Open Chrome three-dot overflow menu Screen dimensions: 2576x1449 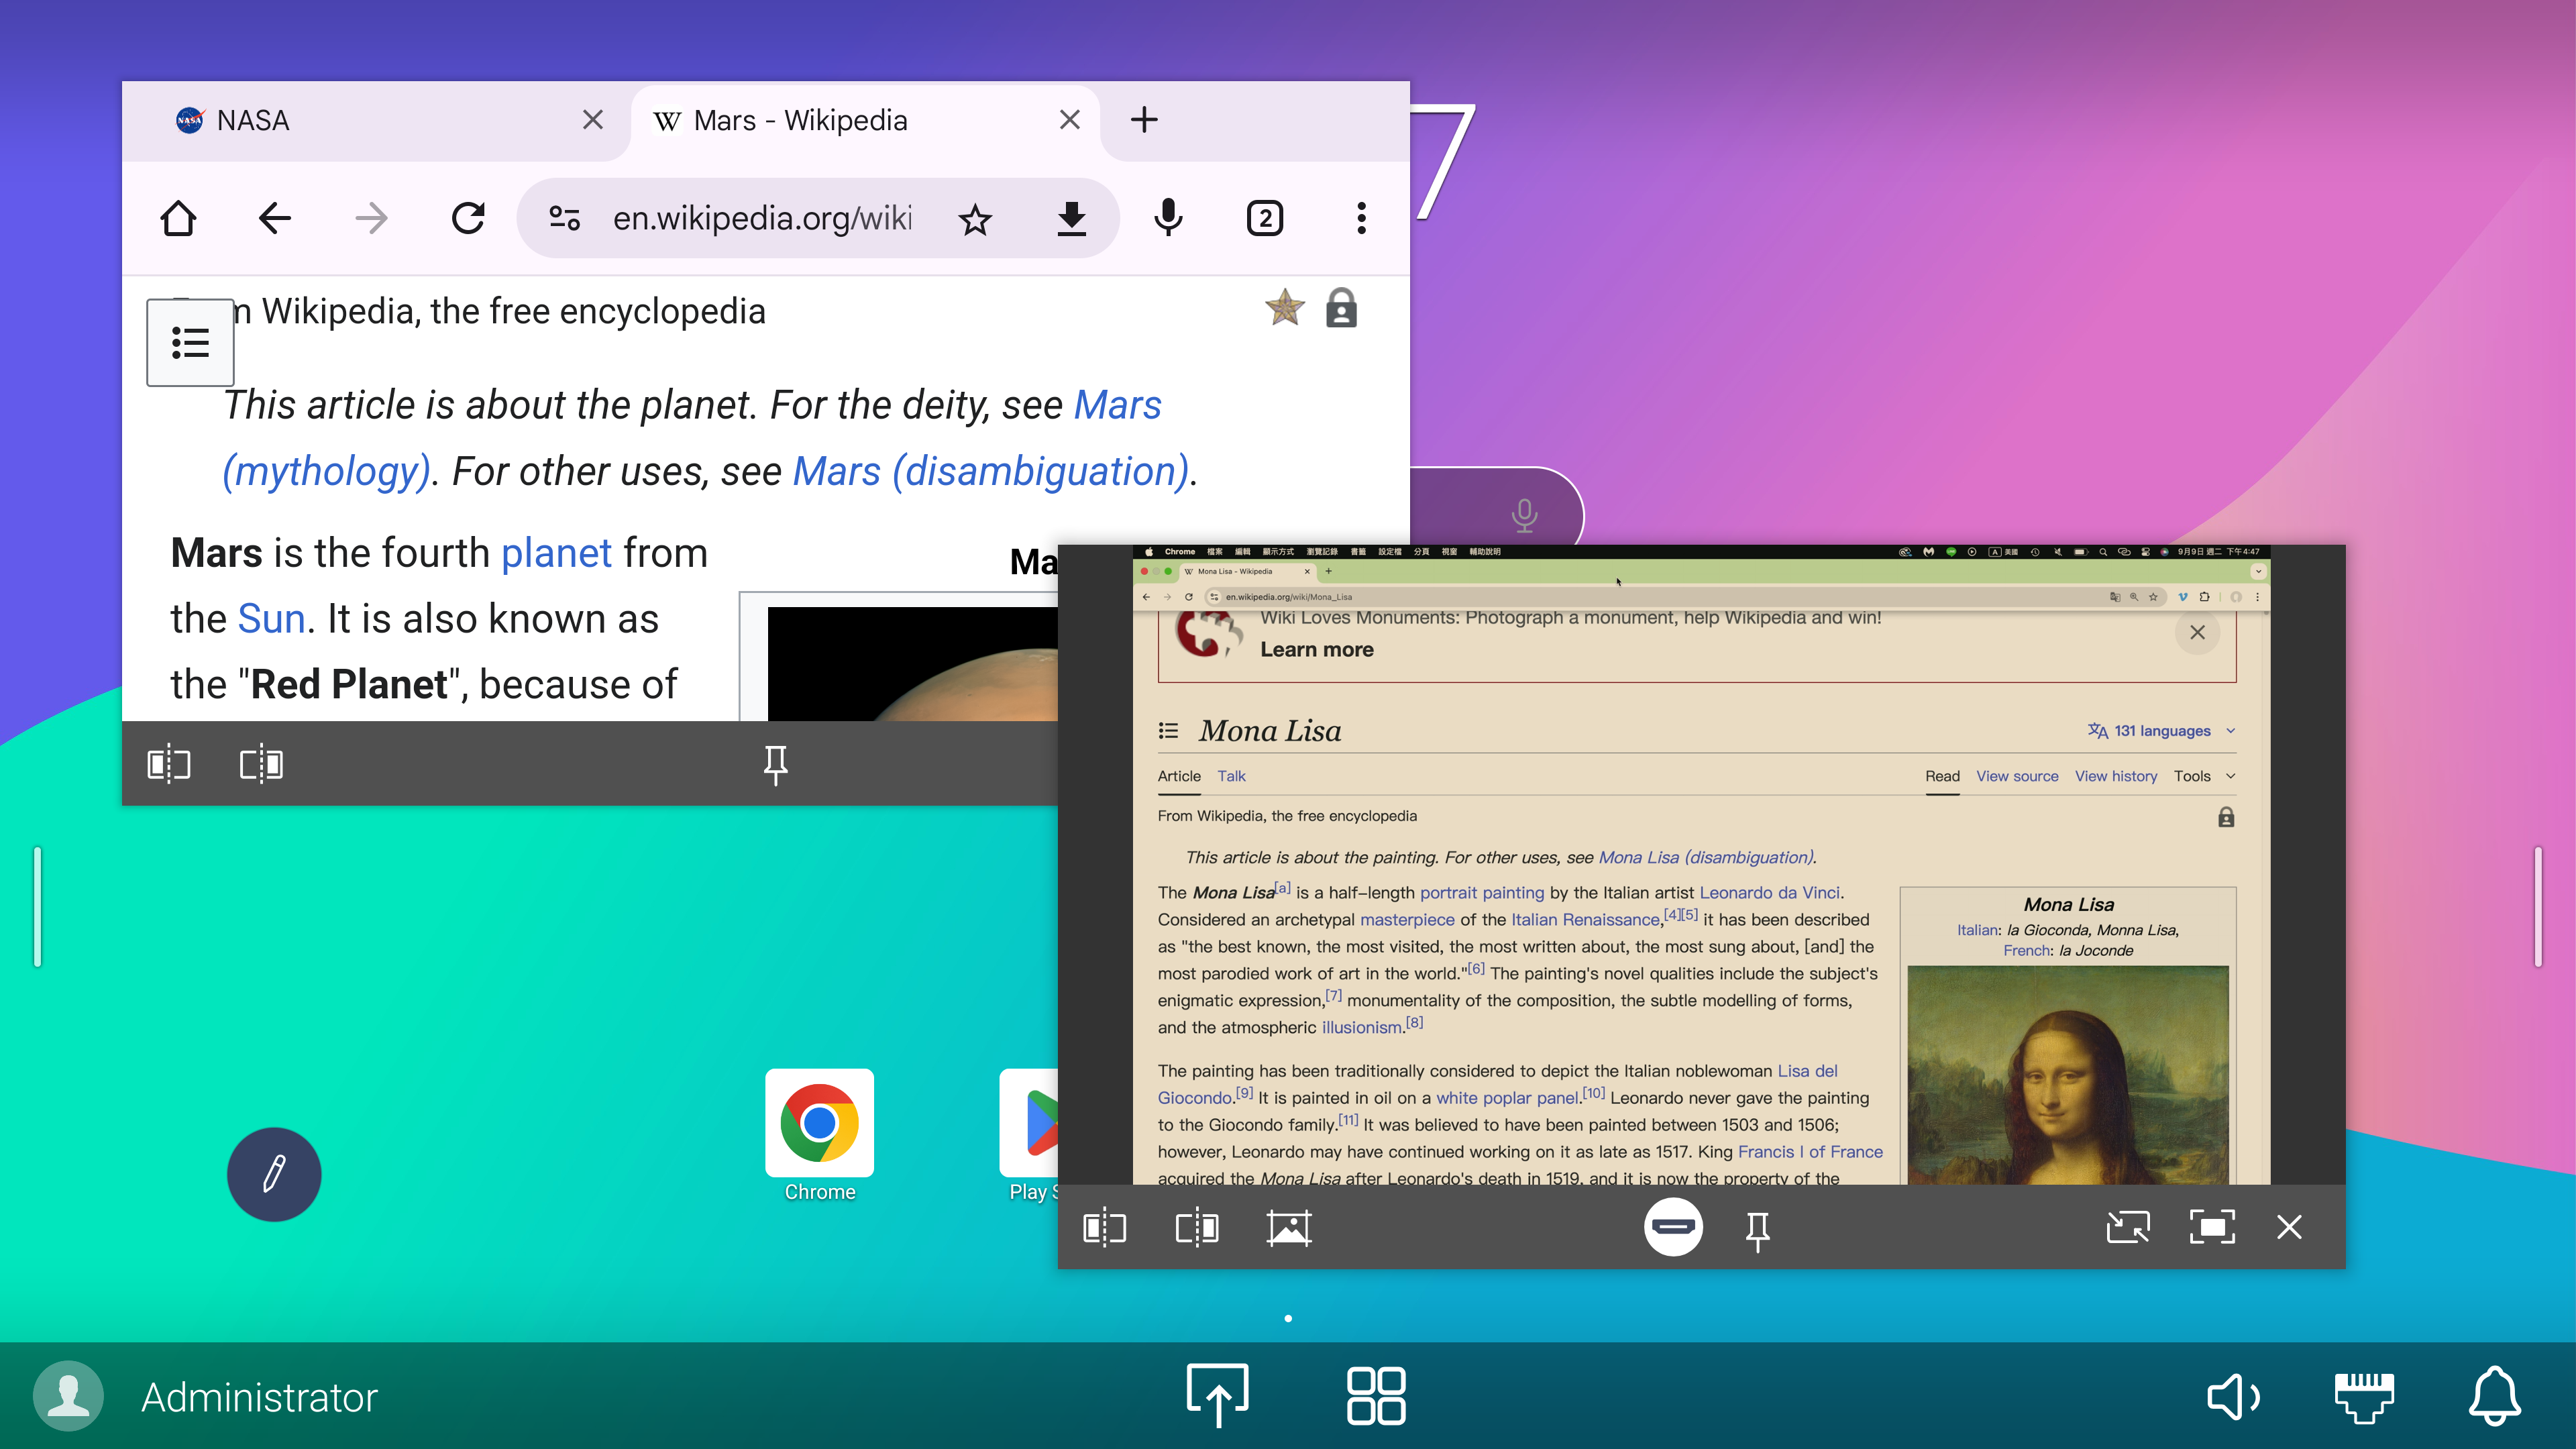(x=1361, y=218)
